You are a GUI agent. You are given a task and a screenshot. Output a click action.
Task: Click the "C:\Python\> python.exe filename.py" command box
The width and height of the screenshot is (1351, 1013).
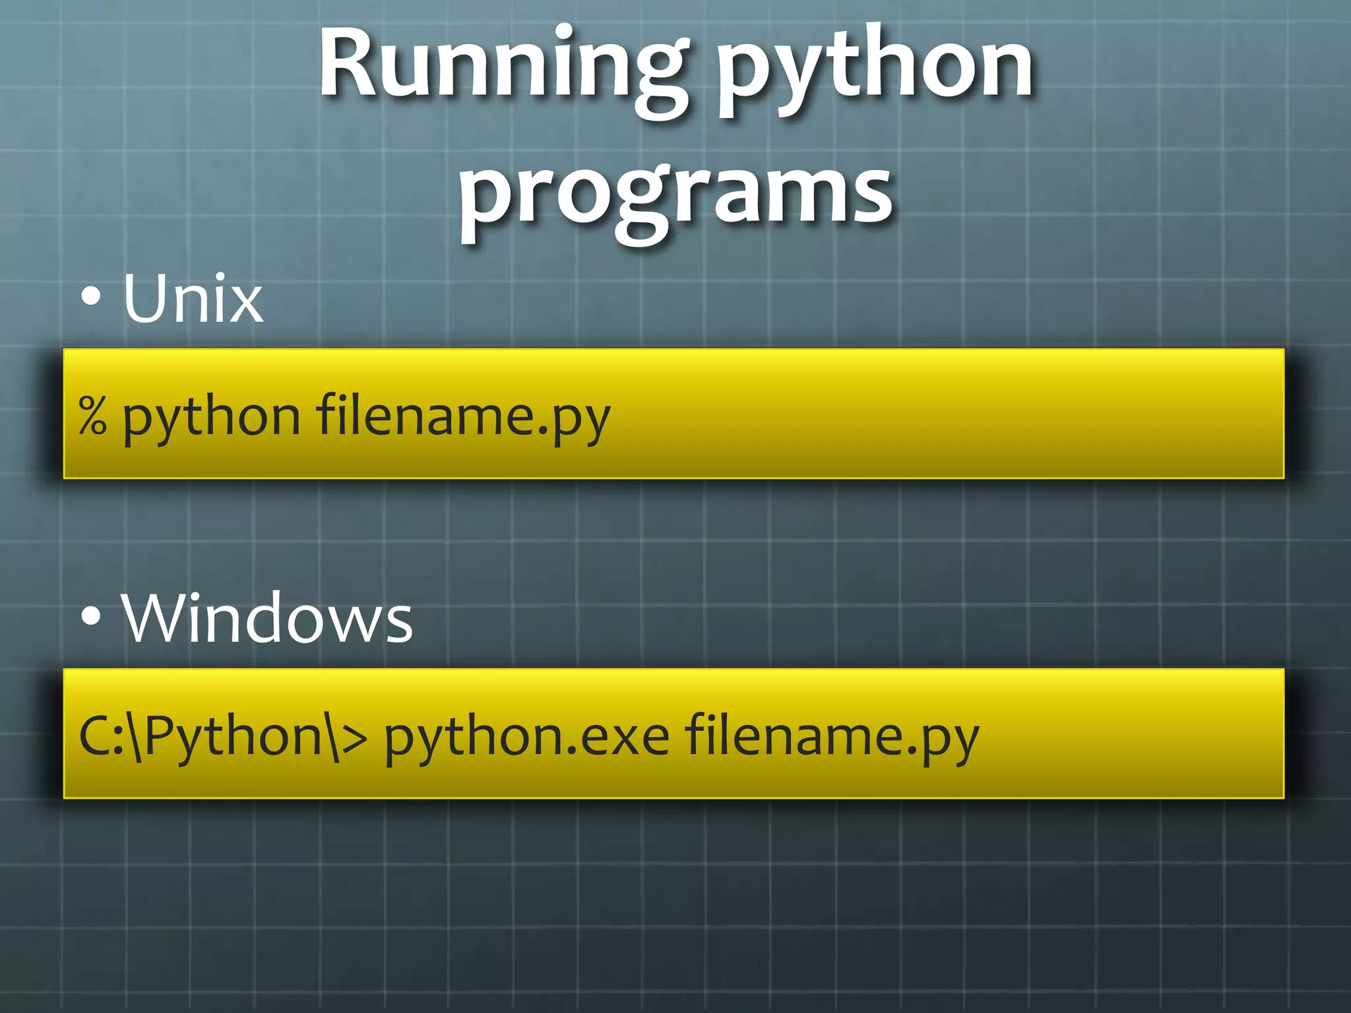coord(674,733)
